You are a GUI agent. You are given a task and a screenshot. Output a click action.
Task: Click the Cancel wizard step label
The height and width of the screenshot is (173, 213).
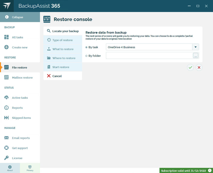(57, 76)
